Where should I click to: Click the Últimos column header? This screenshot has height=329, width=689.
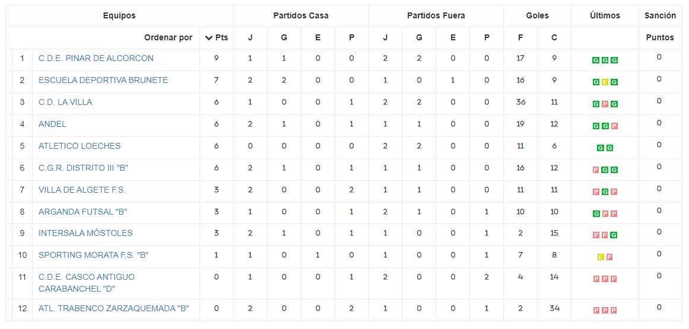(x=605, y=16)
